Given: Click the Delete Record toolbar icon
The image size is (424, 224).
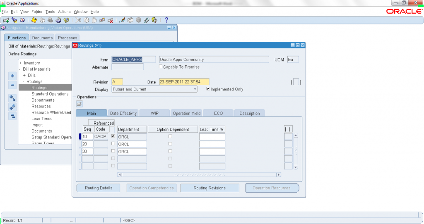Looking at the screenshot, I should [x=111, y=20].
